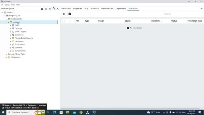
Task: Select the Foreign Data Wrappers tree item
Action: [x=24, y=38]
